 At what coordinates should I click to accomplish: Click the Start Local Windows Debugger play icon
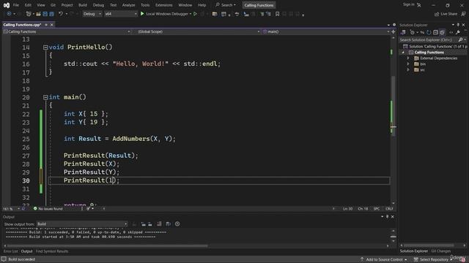(142, 14)
